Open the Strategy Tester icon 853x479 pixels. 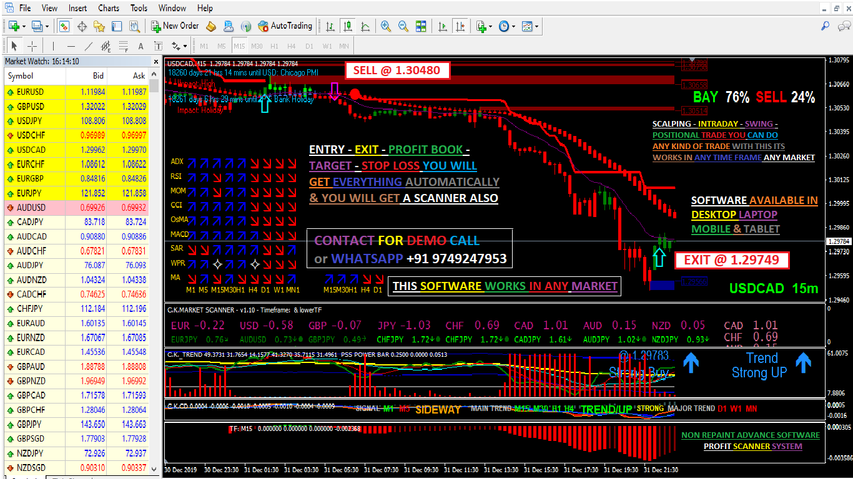pos(134,26)
